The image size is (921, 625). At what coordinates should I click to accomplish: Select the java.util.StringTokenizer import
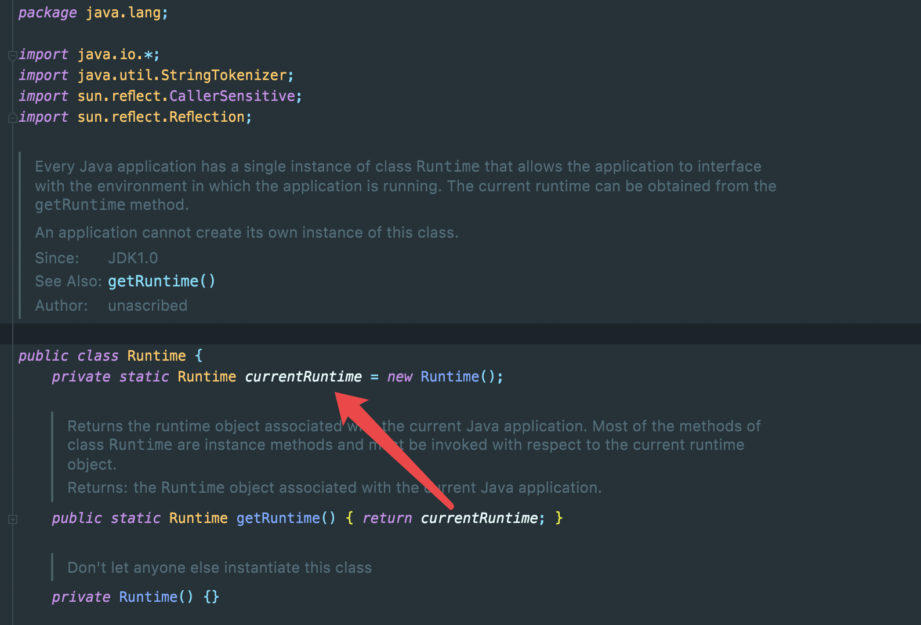157,75
